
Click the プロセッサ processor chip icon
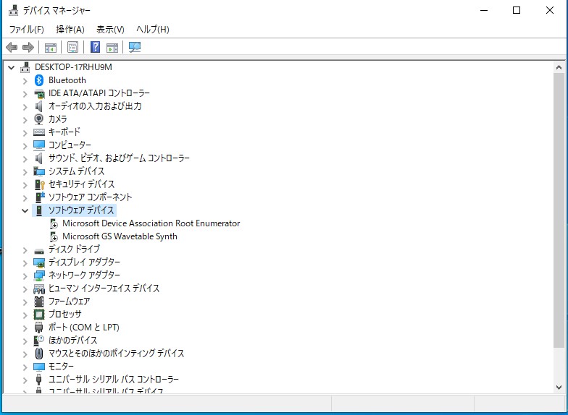39,315
